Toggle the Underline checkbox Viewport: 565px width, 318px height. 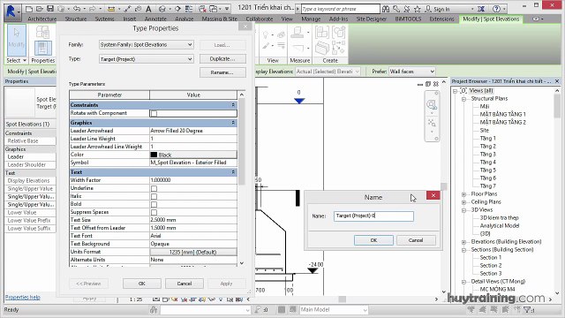point(154,188)
